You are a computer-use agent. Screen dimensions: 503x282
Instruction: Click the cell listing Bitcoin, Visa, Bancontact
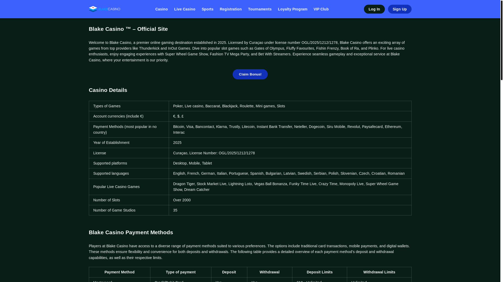(290, 130)
